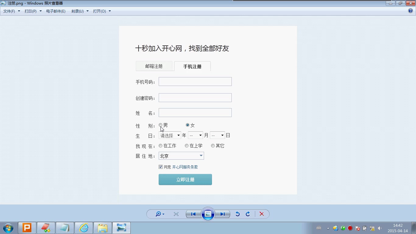Click the 立即注册 button

(185, 179)
